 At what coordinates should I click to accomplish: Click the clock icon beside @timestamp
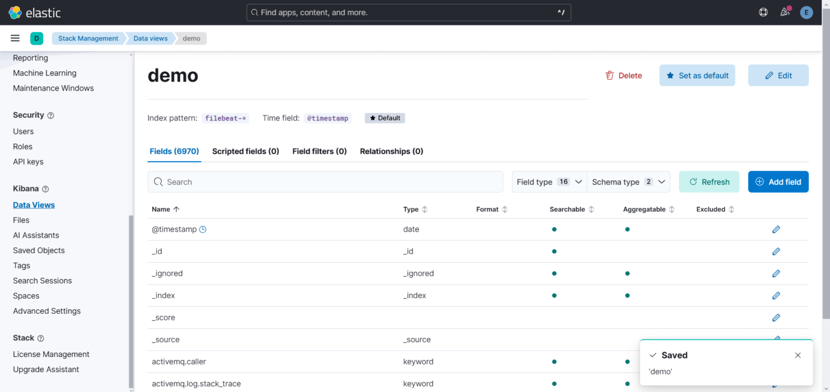203,229
